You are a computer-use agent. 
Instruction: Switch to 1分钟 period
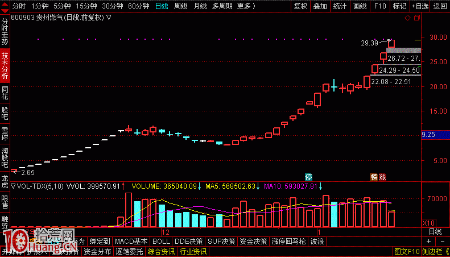coord(40,6)
